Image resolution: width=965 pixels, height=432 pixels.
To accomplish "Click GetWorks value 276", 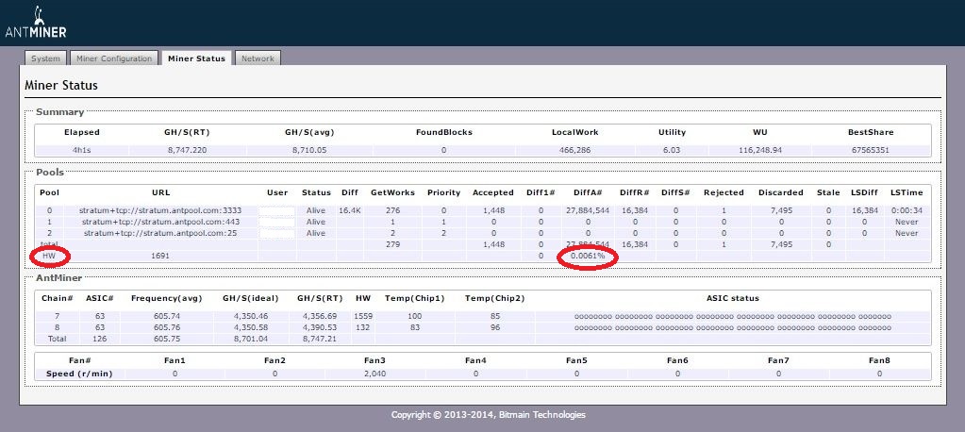I will click(392, 210).
